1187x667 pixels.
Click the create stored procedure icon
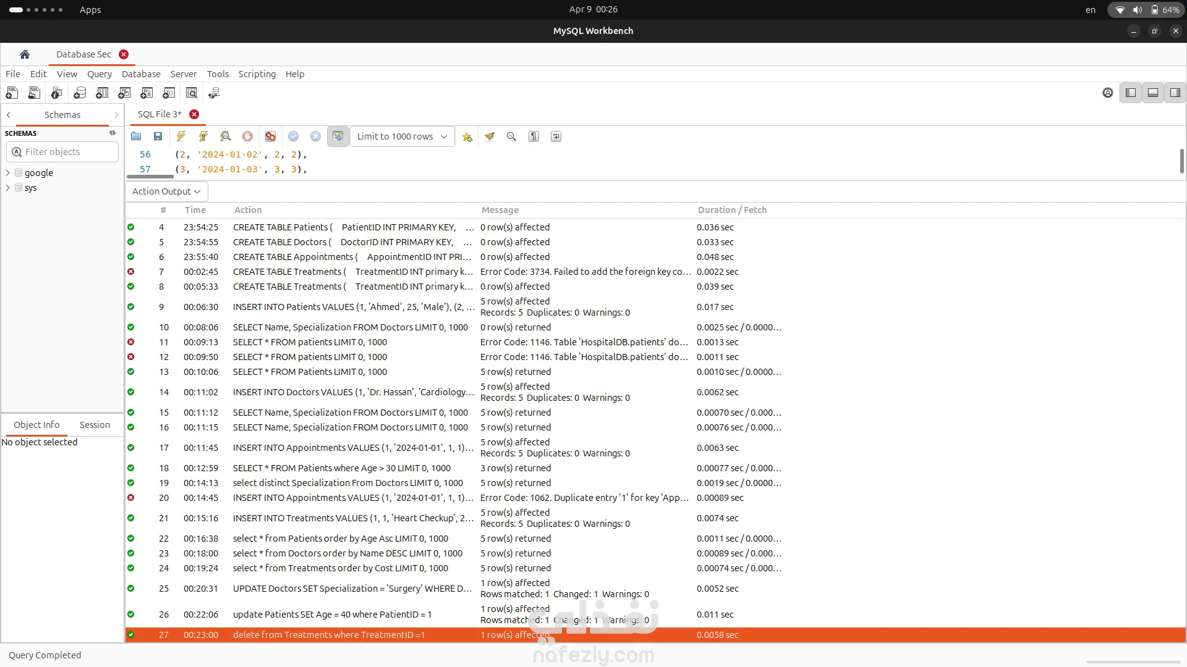click(147, 93)
